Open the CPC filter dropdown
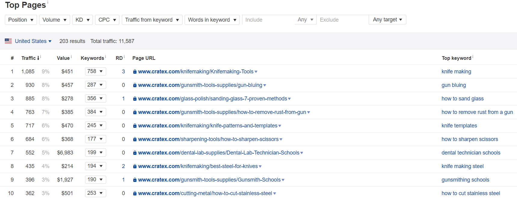517x199 pixels. (x=107, y=20)
